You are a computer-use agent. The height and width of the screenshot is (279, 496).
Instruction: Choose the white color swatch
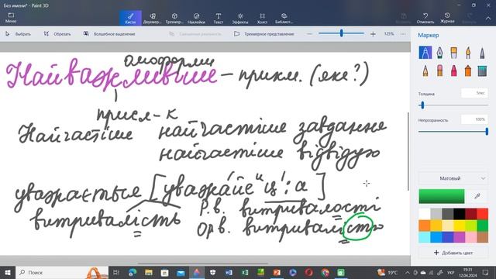tap(424, 214)
